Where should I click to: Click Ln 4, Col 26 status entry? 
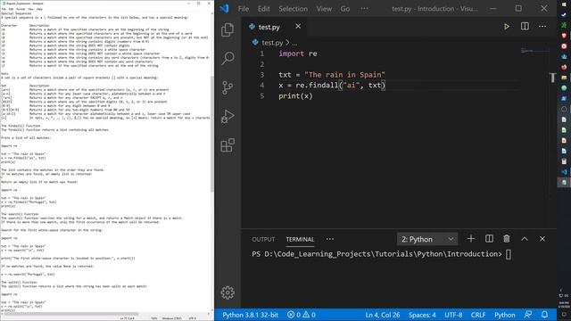click(383, 315)
